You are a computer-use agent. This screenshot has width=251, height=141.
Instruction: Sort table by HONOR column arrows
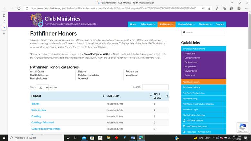103,96
